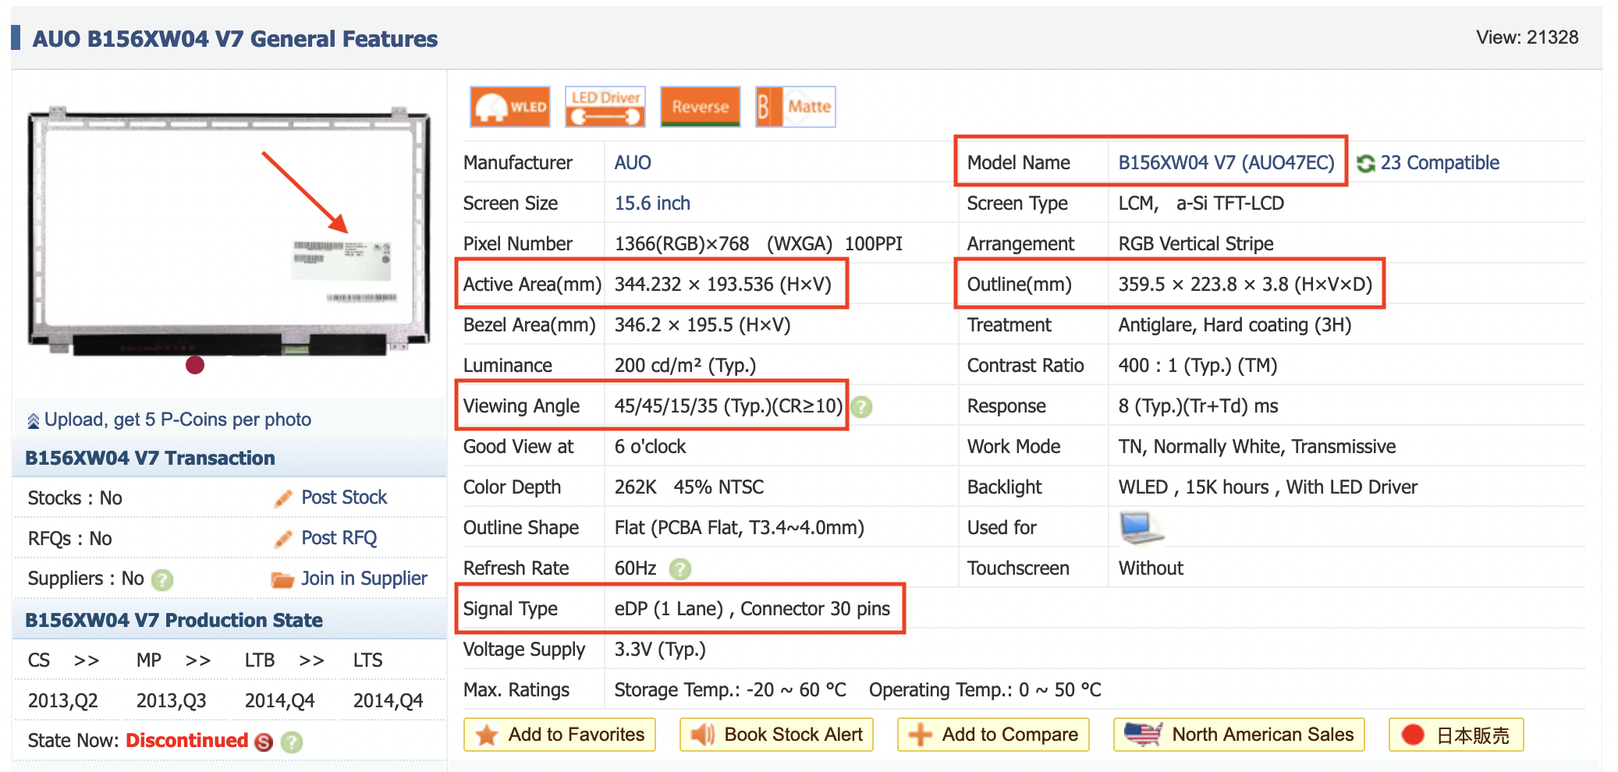Click the B156XW04 V7 Production State header
Screen dimensions: 1618x772
tap(174, 620)
